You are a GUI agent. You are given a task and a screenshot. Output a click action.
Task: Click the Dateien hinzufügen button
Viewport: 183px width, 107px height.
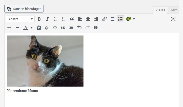24,9
